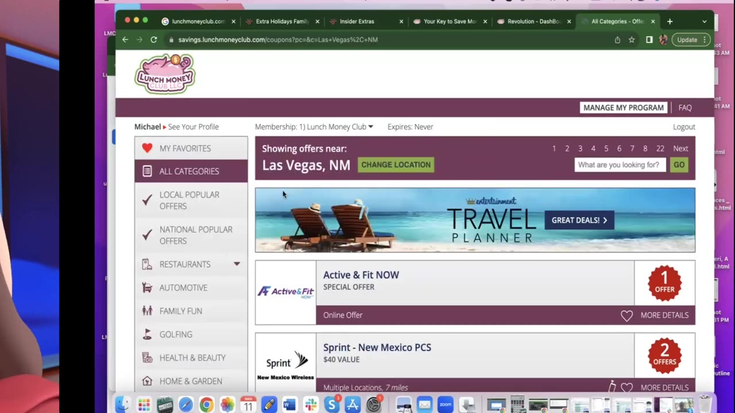735x413 pixels.
Task: Click the Home & Garden house icon
Action: (147, 381)
